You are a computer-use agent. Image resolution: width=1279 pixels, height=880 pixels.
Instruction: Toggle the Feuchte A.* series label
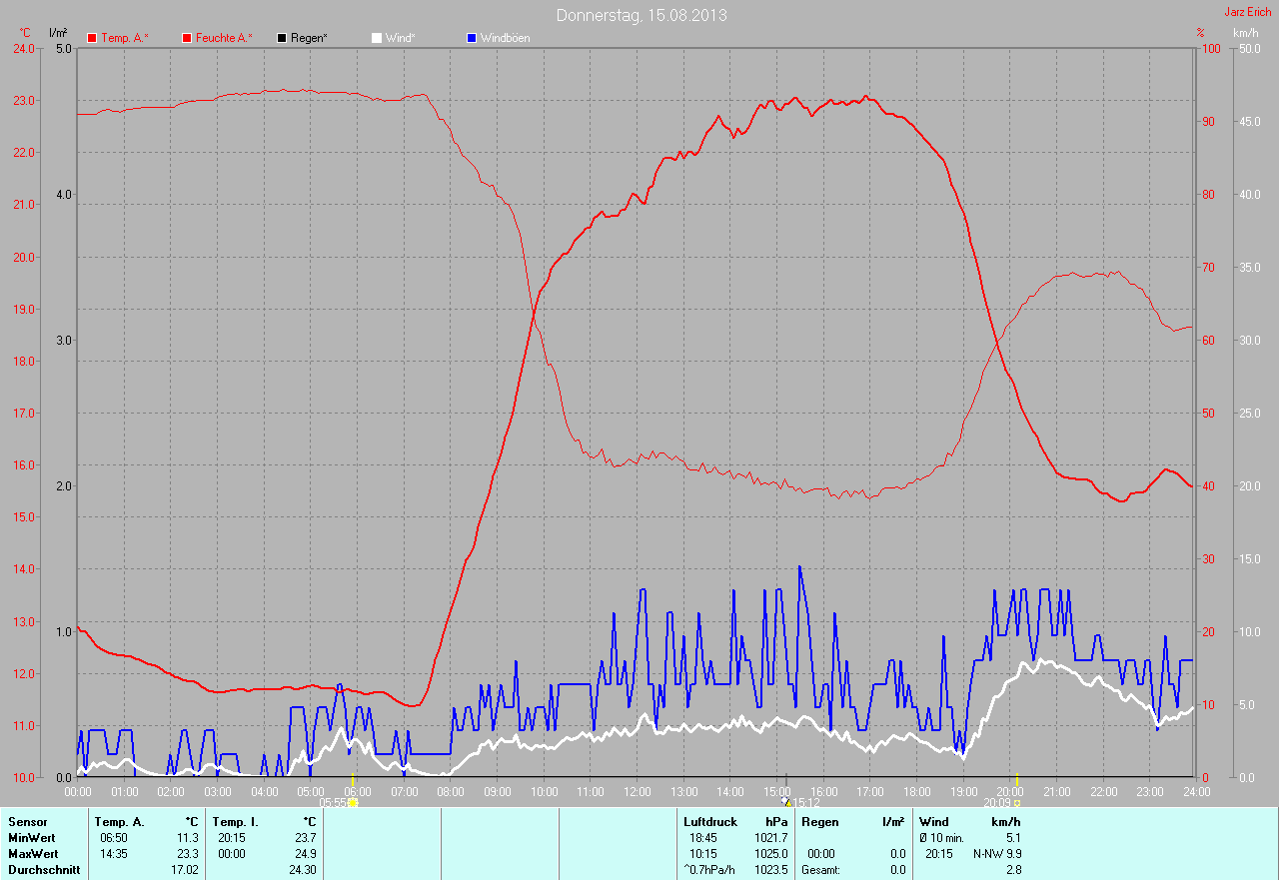point(224,38)
